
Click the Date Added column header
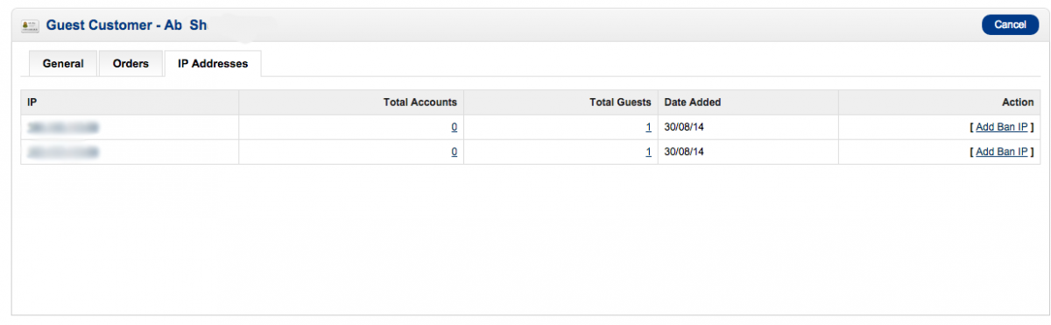(x=748, y=102)
